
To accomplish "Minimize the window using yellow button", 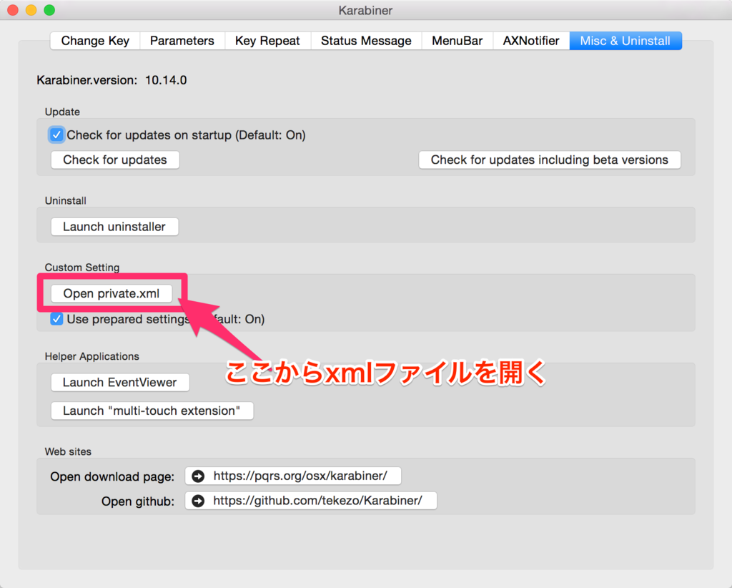I will [x=31, y=10].
